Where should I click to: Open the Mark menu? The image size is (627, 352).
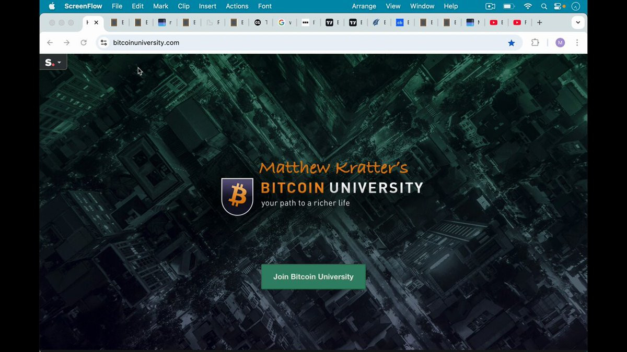[x=160, y=6]
